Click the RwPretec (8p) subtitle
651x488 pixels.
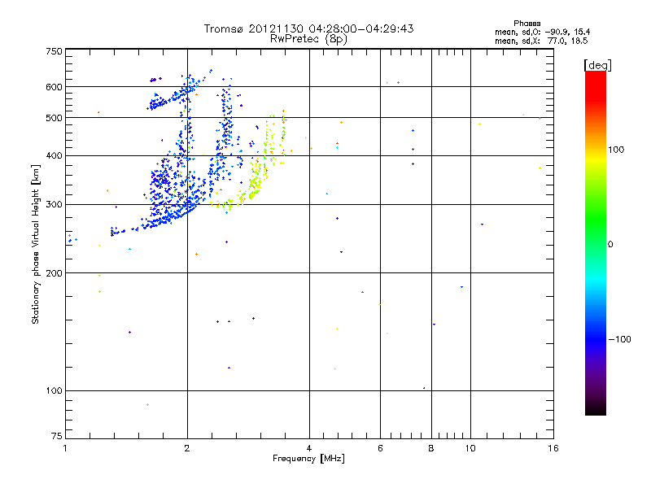click(x=308, y=39)
